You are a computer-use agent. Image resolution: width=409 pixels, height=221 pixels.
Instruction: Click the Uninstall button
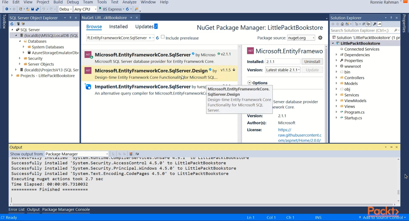coord(312,62)
